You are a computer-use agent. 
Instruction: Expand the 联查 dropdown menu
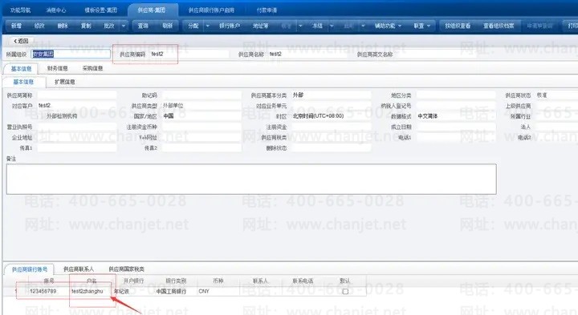422,26
